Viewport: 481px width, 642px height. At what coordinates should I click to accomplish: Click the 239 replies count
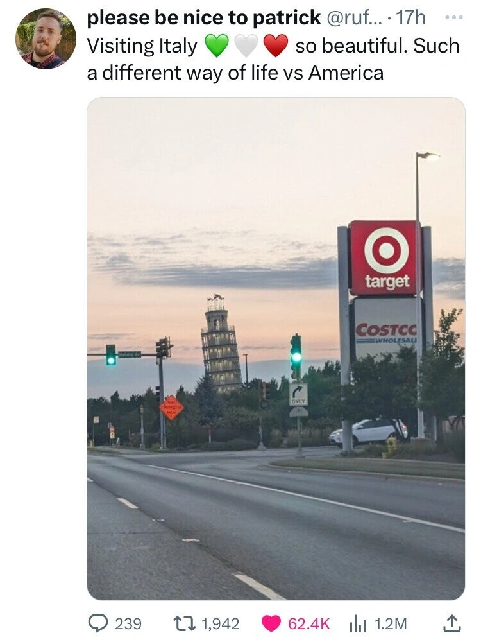click(128, 623)
